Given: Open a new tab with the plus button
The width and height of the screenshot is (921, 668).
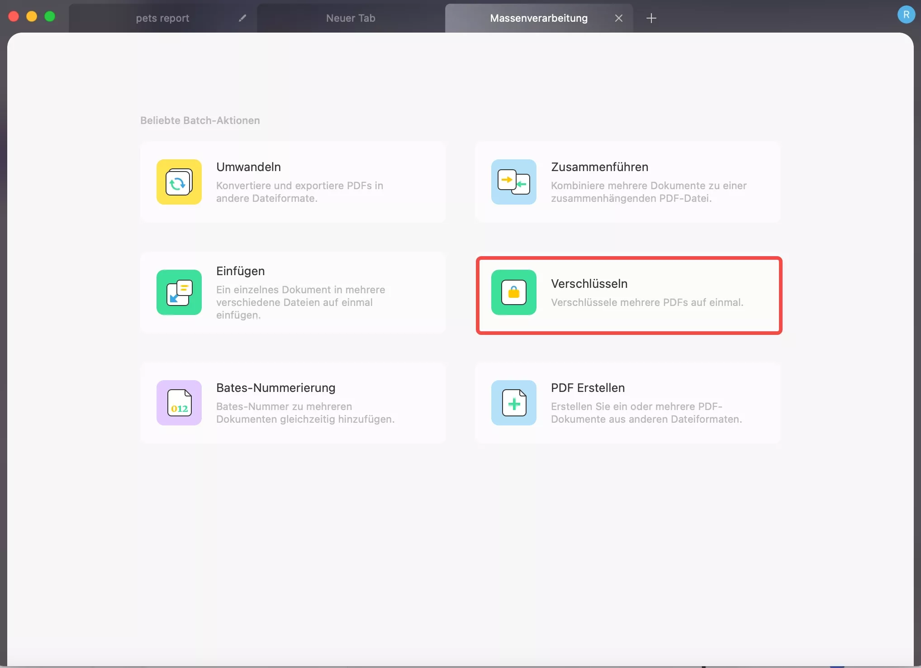Looking at the screenshot, I should coord(651,18).
